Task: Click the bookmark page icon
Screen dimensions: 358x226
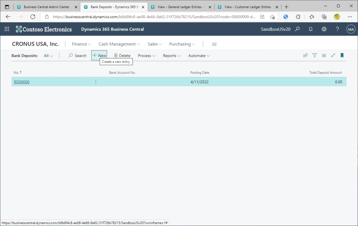Action: [x=342, y=55]
